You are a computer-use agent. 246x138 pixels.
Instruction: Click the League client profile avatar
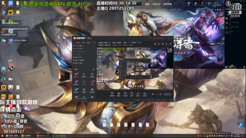228,3
